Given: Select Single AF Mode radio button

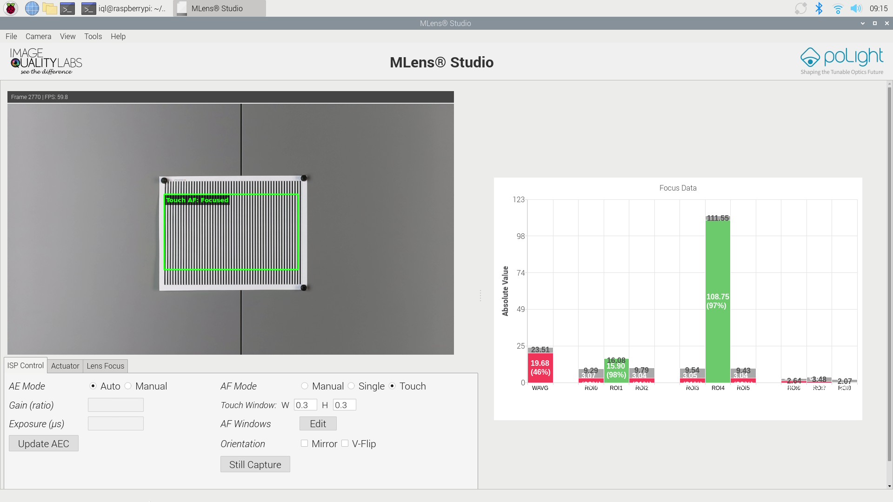Looking at the screenshot, I should pyautogui.click(x=352, y=386).
